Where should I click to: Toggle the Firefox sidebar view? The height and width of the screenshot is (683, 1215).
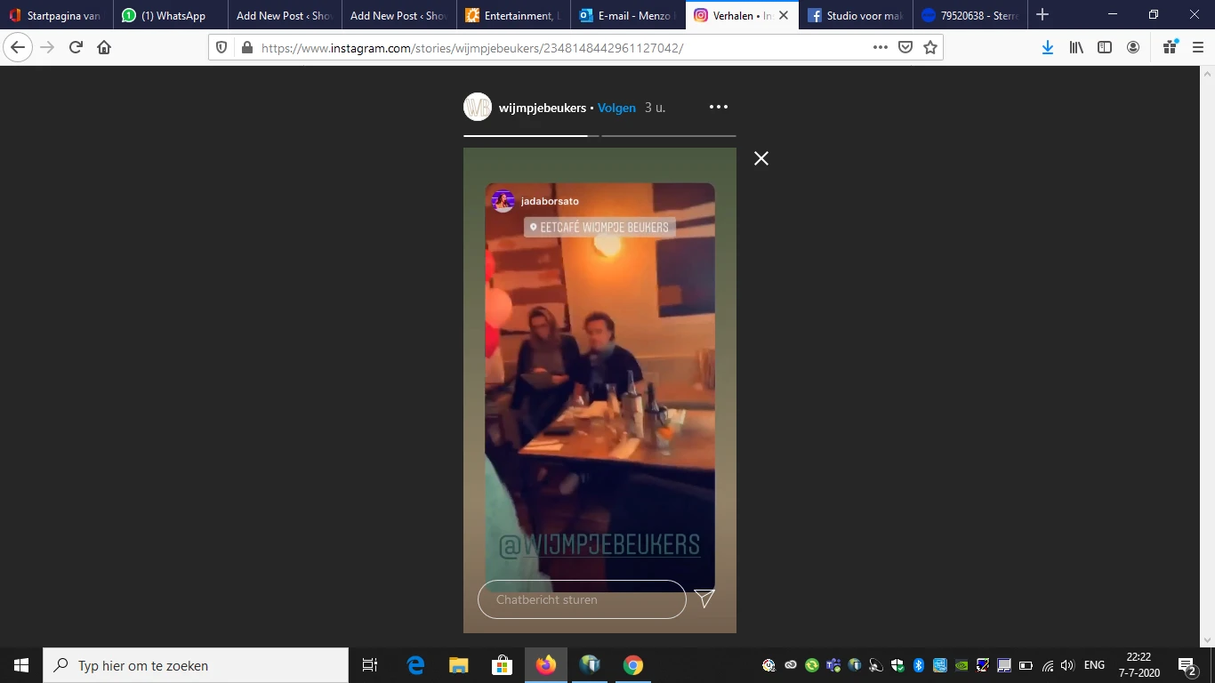1105,47
